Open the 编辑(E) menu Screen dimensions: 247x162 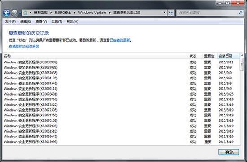26,21
